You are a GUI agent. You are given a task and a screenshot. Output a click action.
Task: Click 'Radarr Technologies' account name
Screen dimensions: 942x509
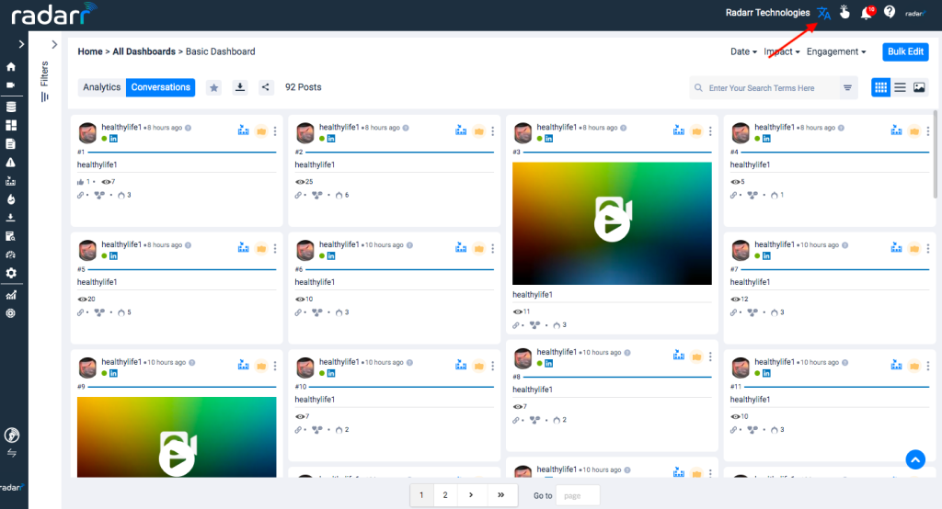[767, 13]
